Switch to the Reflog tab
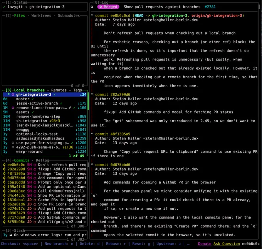 [x=42, y=160]
